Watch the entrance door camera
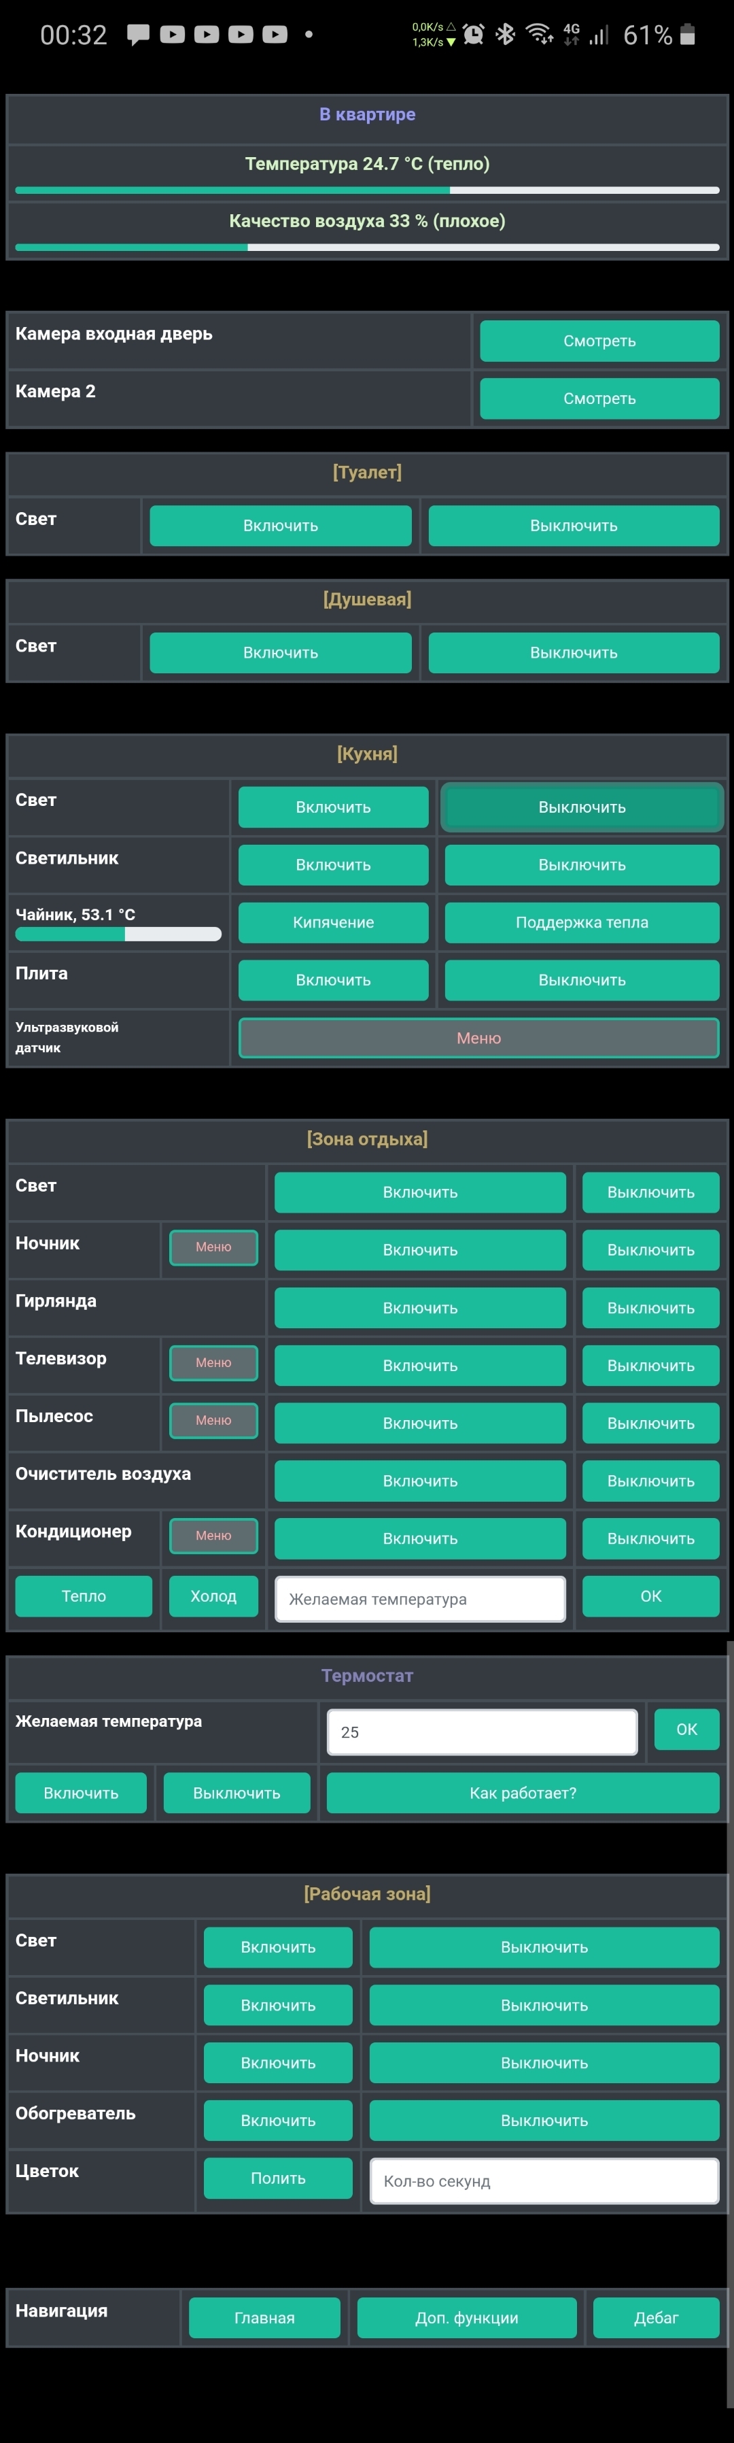734x2443 pixels. 599,341
